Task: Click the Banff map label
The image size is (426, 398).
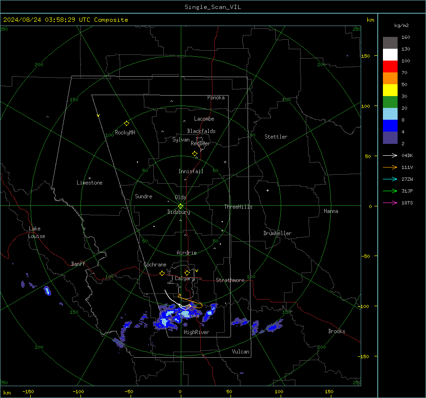Action: 78,264
